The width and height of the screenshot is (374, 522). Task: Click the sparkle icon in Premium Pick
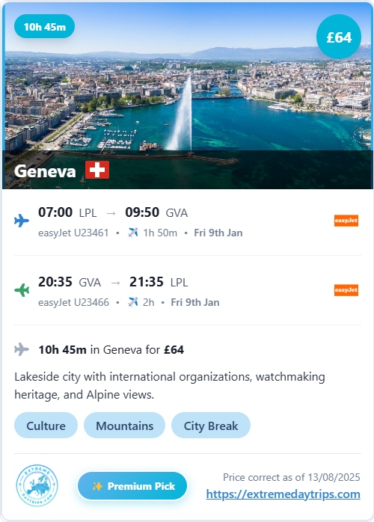click(97, 486)
